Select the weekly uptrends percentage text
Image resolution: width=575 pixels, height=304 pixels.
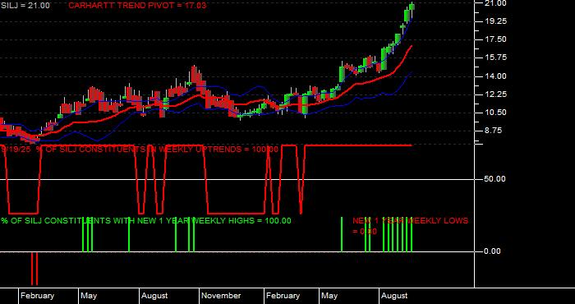140,150
